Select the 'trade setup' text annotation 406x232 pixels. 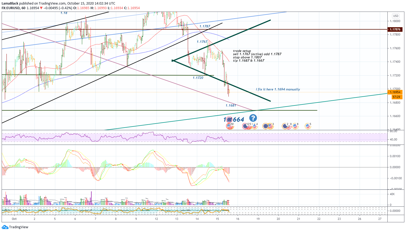tap(242, 51)
